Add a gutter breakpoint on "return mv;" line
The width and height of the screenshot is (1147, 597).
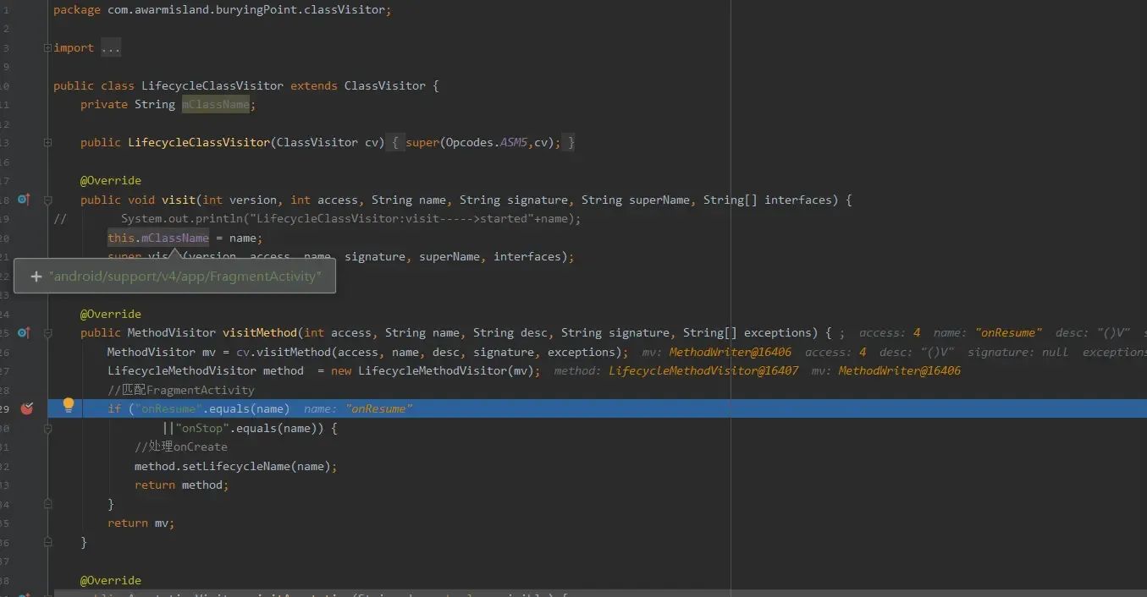click(26, 523)
